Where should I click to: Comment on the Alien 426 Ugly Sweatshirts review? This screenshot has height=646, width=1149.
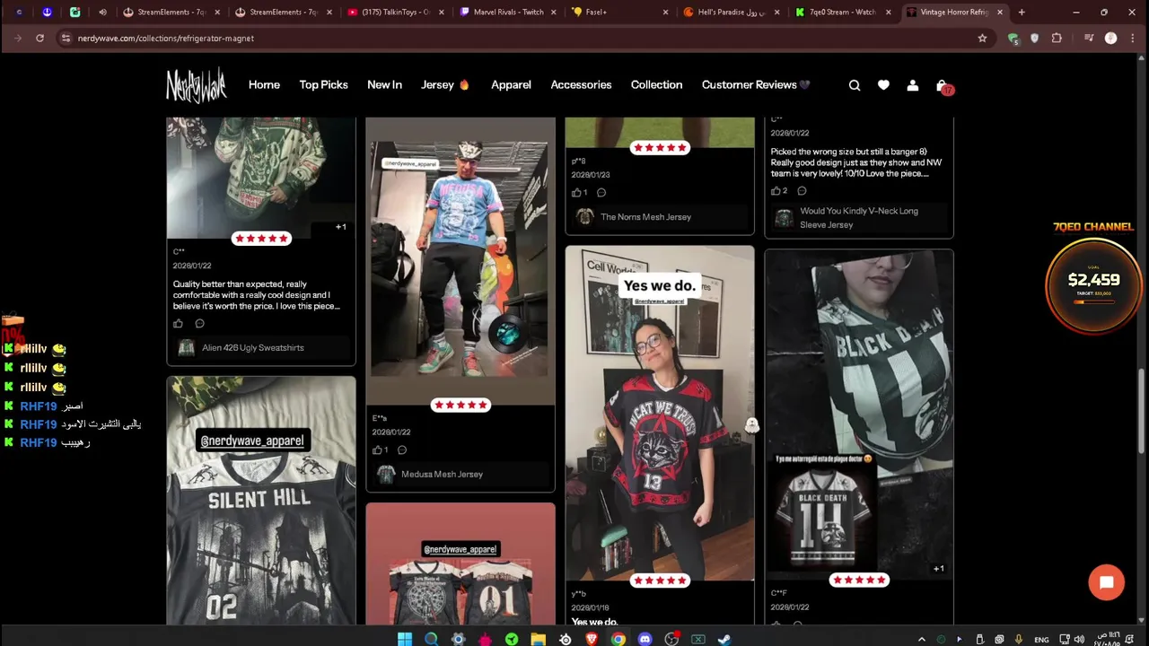click(199, 324)
